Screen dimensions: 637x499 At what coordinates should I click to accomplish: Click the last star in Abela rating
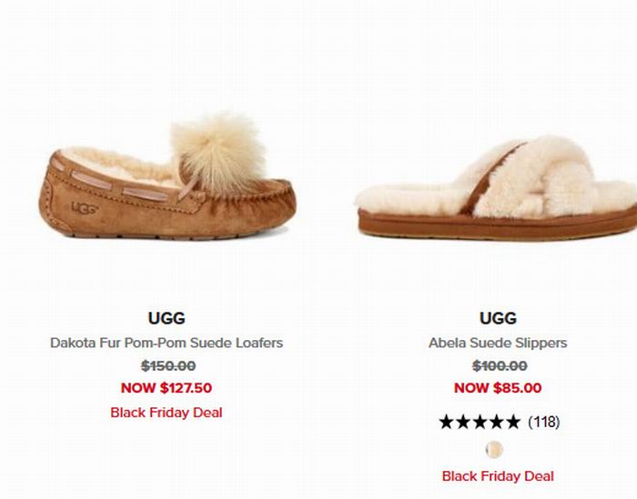[x=512, y=422]
